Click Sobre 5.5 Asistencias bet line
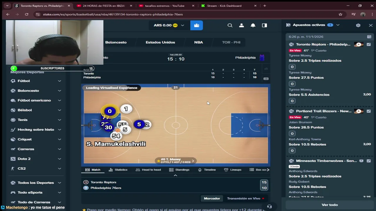Viewport: 376px width, 211px height. pos(309,95)
